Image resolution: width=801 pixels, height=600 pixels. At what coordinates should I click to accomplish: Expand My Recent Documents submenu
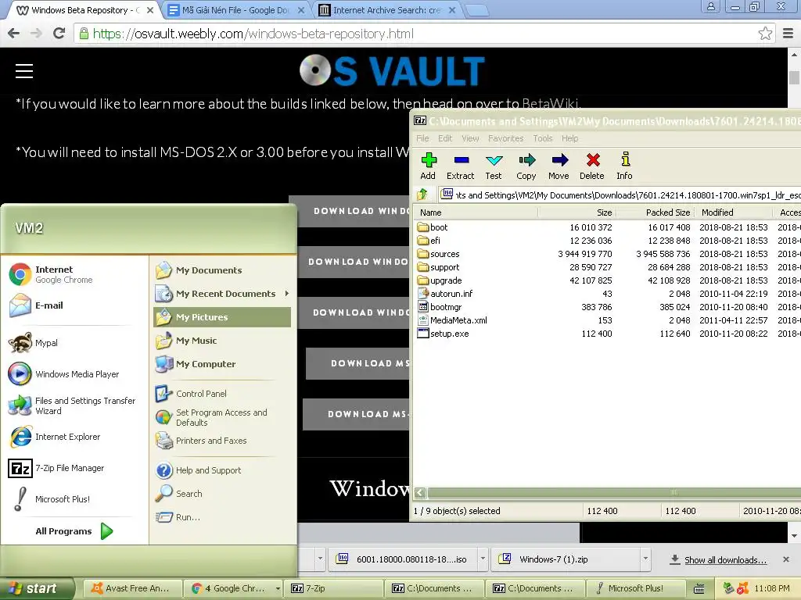(221, 294)
